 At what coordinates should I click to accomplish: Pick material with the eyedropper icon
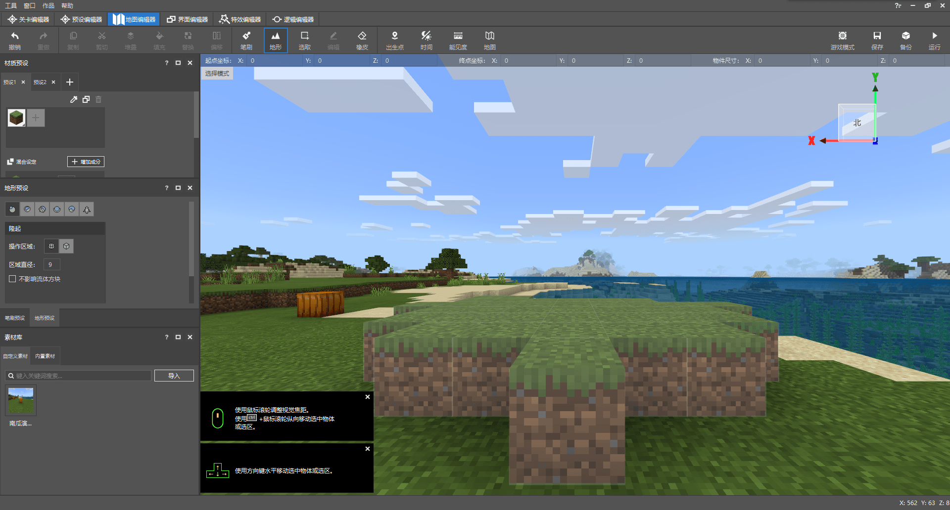[x=74, y=99]
